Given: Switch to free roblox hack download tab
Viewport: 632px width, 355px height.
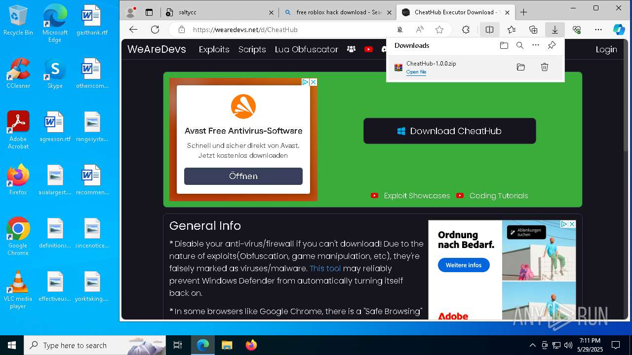Looking at the screenshot, I should tap(339, 12).
